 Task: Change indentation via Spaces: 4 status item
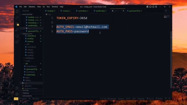click(x=121, y=99)
